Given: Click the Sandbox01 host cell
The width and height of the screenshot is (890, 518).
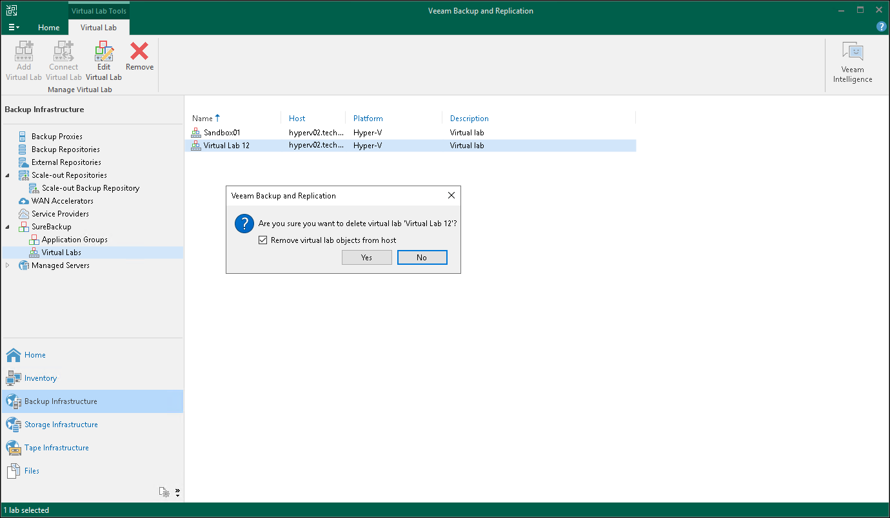Looking at the screenshot, I should 316,133.
